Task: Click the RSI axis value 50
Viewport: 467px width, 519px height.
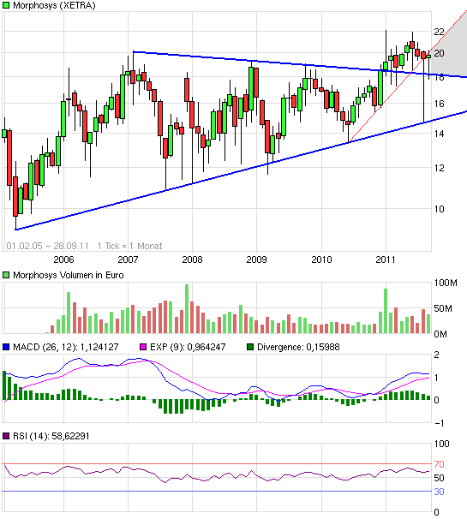Action: click(440, 478)
